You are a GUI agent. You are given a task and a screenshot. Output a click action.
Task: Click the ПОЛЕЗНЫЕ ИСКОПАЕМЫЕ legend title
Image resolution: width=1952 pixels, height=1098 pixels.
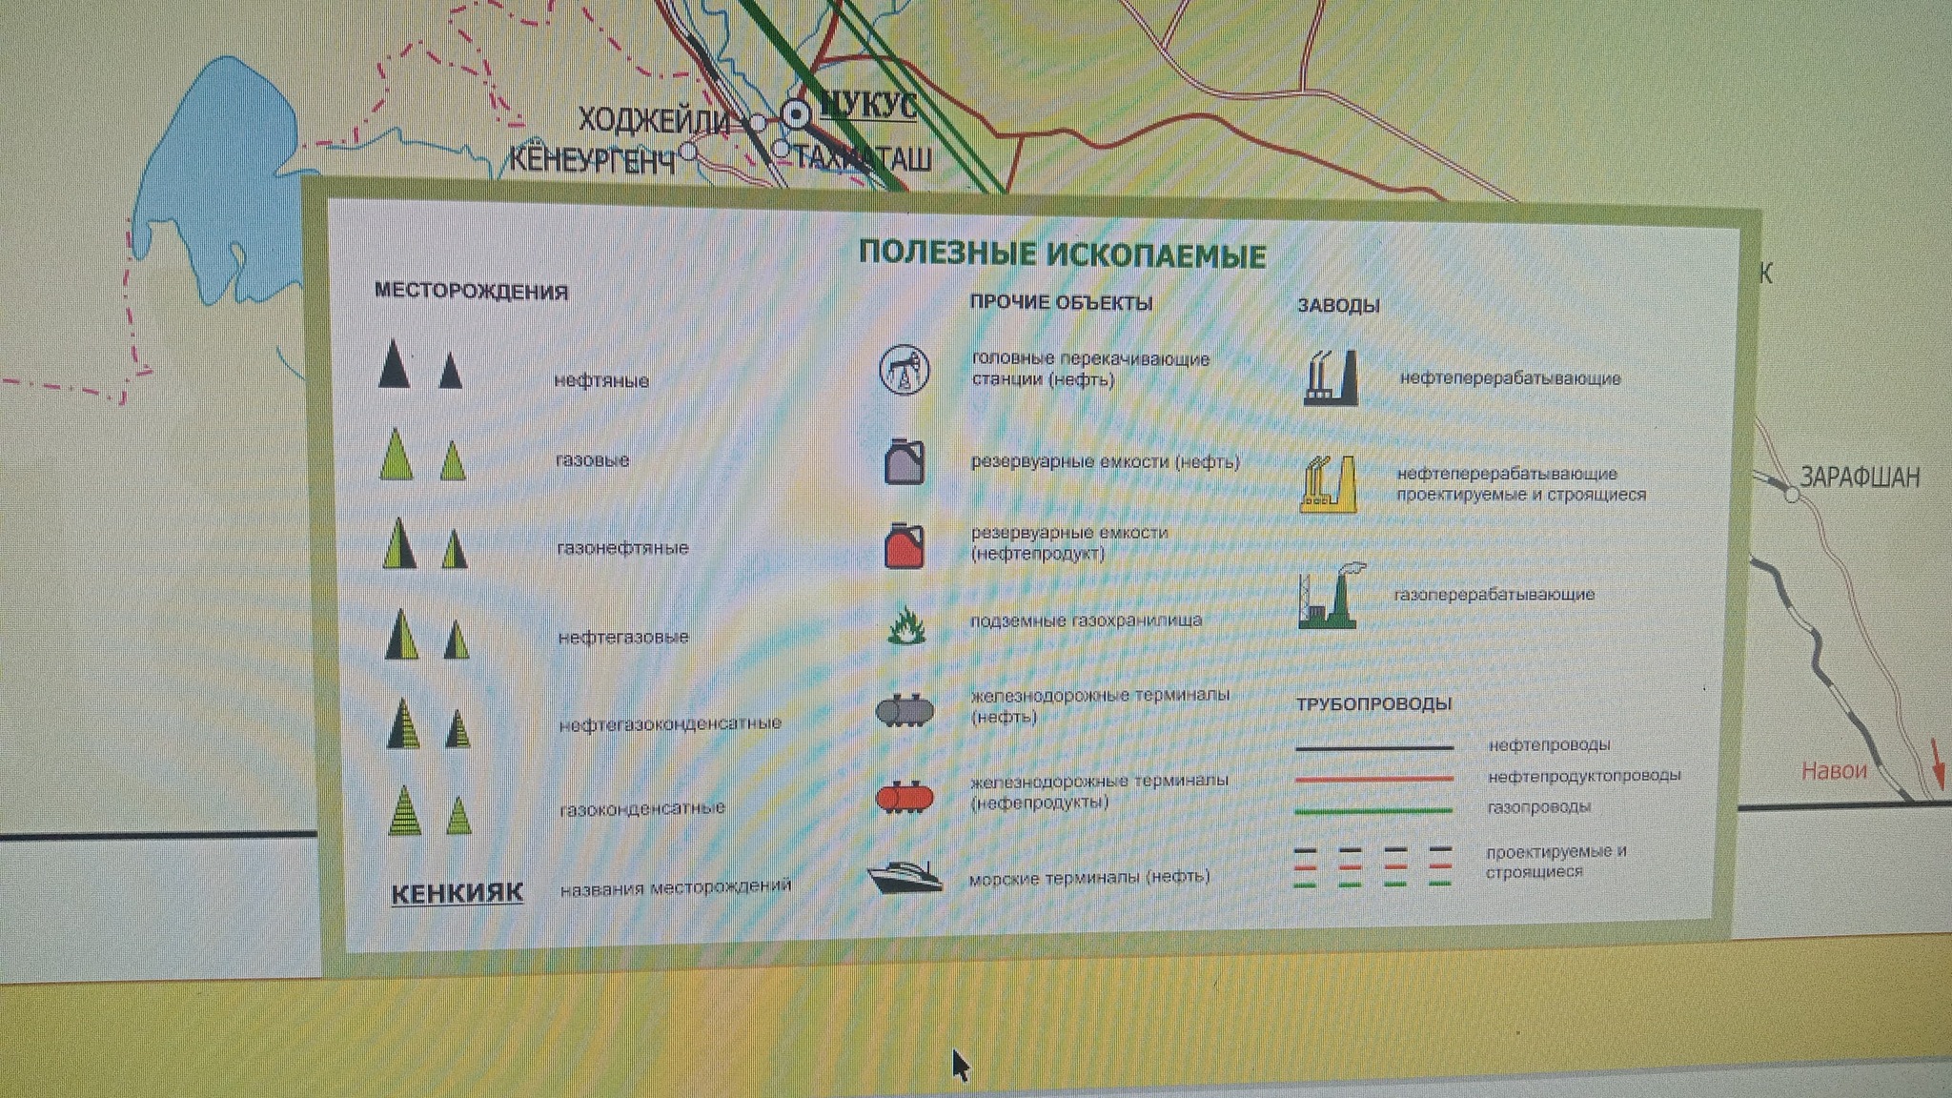[1063, 254]
